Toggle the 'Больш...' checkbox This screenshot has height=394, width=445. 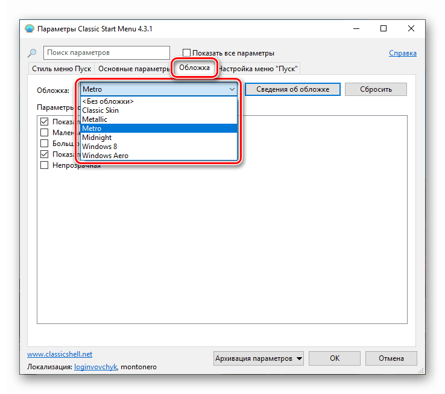pyautogui.click(x=44, y=143)
